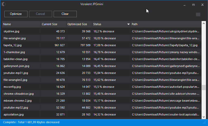
Task: Click the JPGmini app logo icon
Action: tap(3, 4)
